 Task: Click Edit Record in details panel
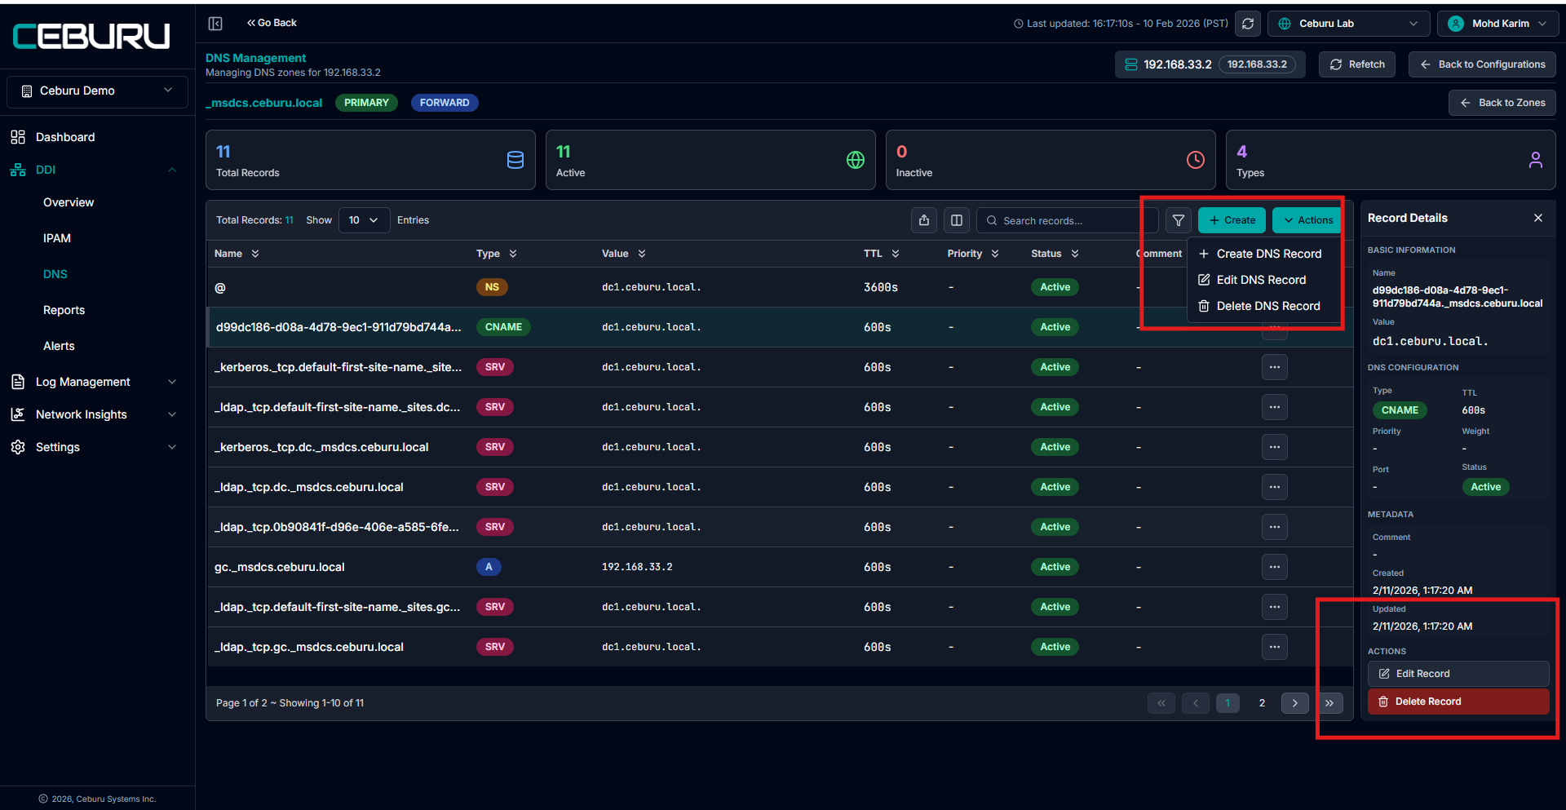(x=1458, y=674)
